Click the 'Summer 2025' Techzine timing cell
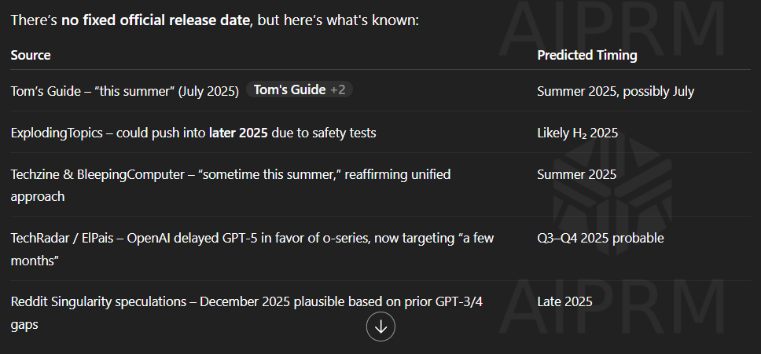Image resolution: width=761 pixels, height=354 pixels. click(x=576, y=174)
